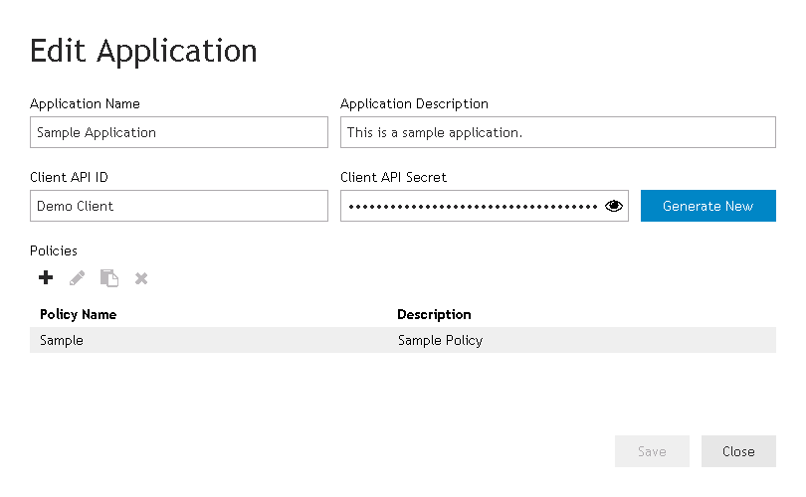Add a new policy with plus icon
The height and width of the screenshot is (497, 806).
click(x=46, y=277)
